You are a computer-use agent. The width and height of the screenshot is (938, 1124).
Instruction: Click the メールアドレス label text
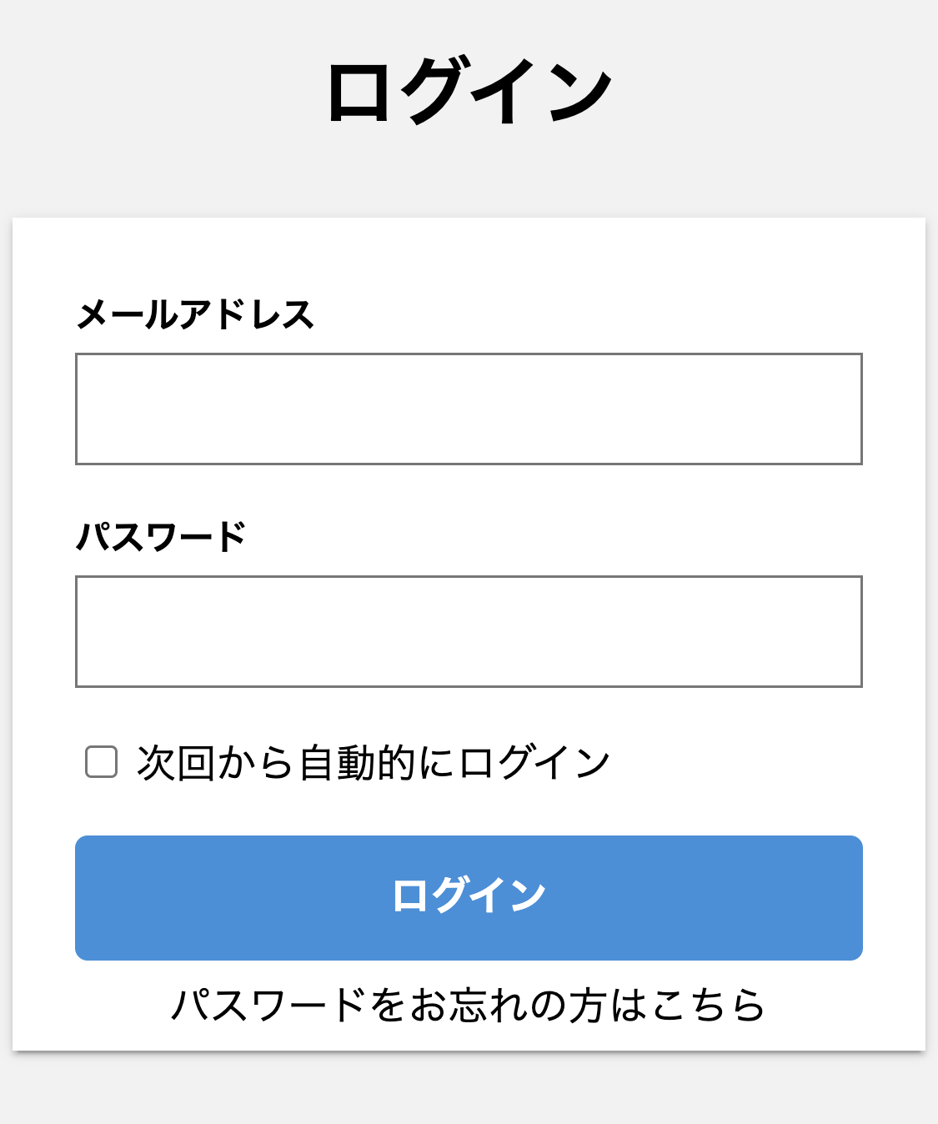tap(195, 315)
